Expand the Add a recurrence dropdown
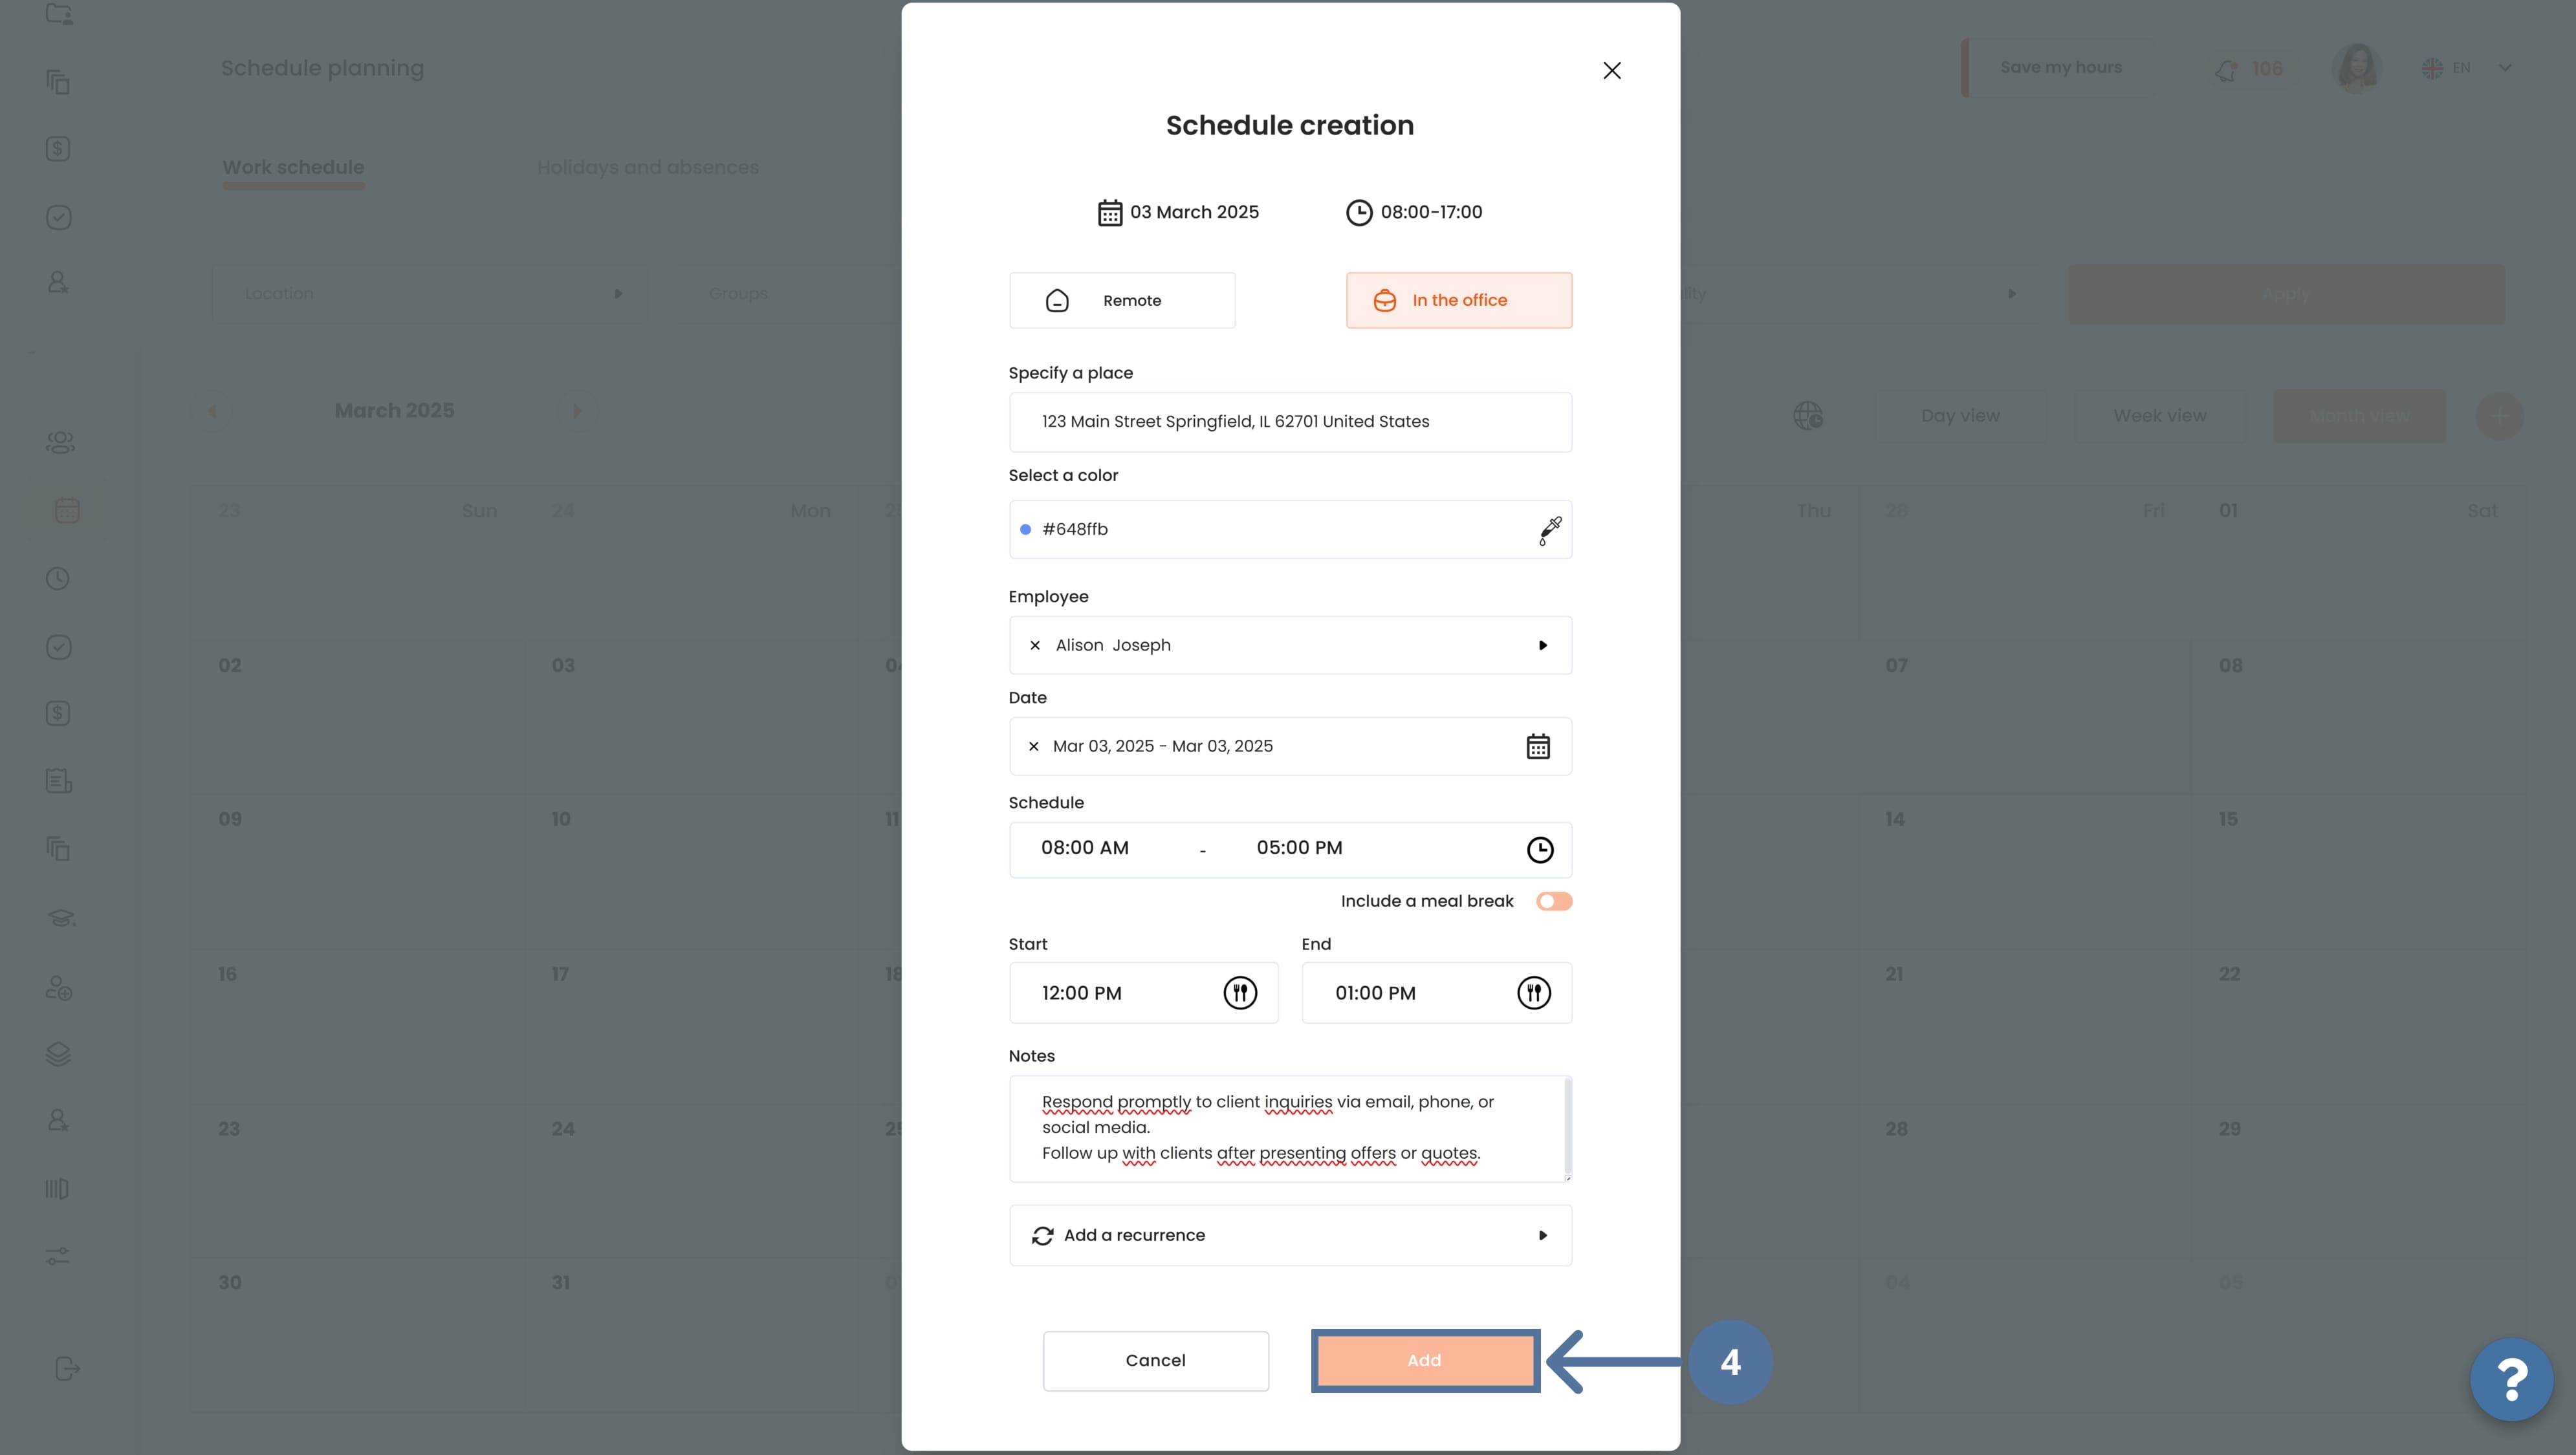Screen dimensions: 2576x1455 coord(1290,1235)
